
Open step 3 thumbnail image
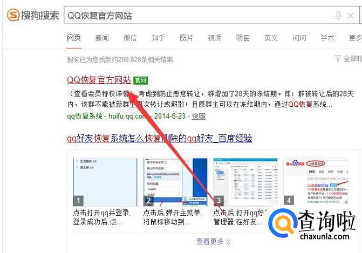pyautogui.click(x=245, y=182)
